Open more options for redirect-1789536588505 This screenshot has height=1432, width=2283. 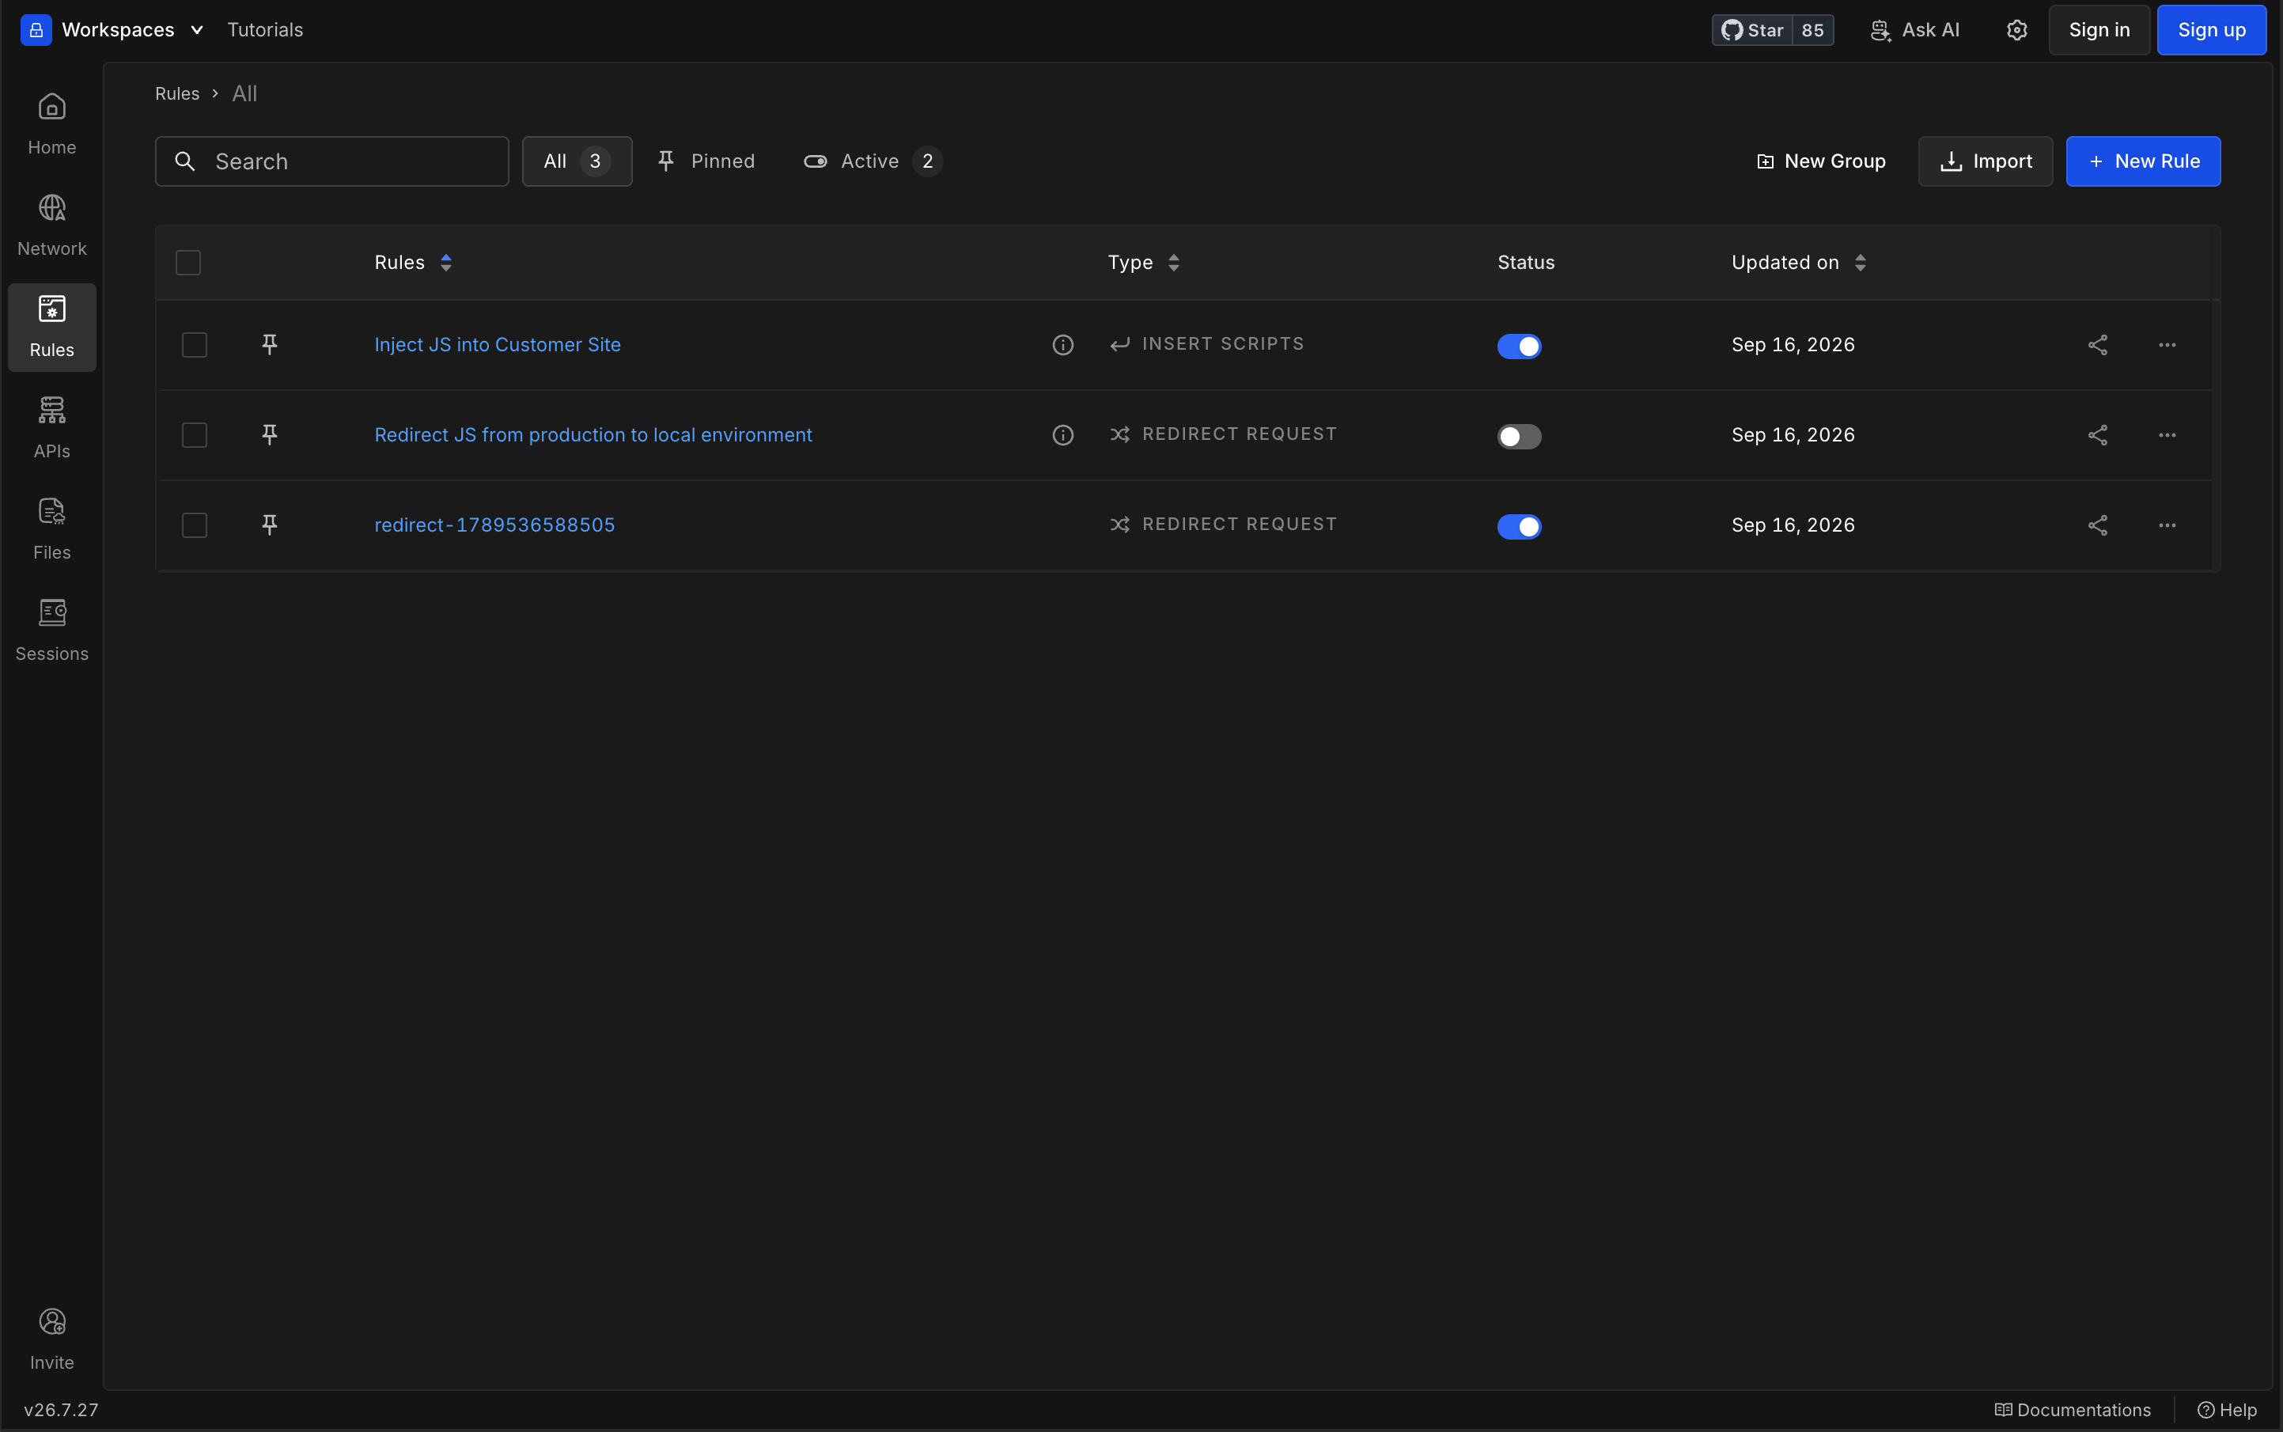[x=2167, y=525]
